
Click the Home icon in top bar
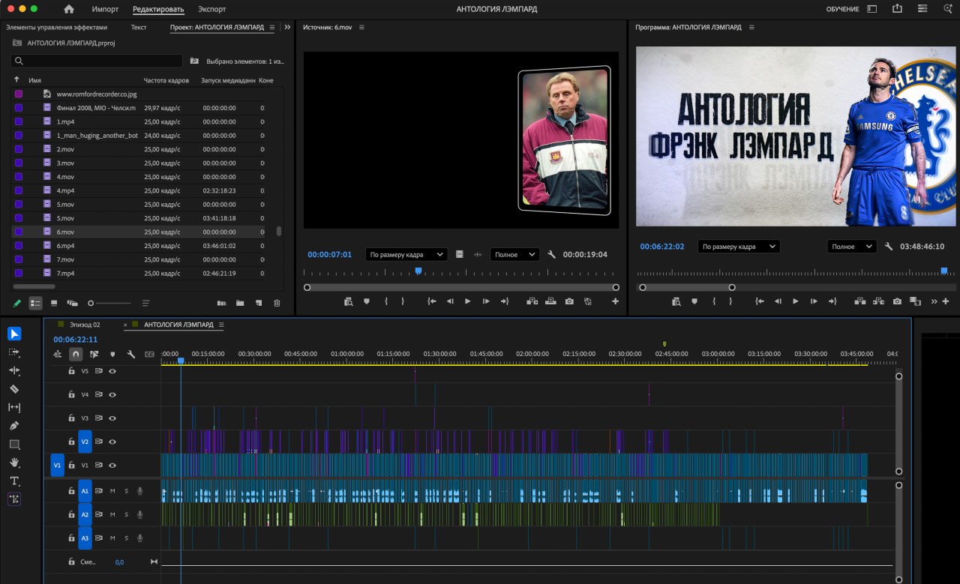69,9
